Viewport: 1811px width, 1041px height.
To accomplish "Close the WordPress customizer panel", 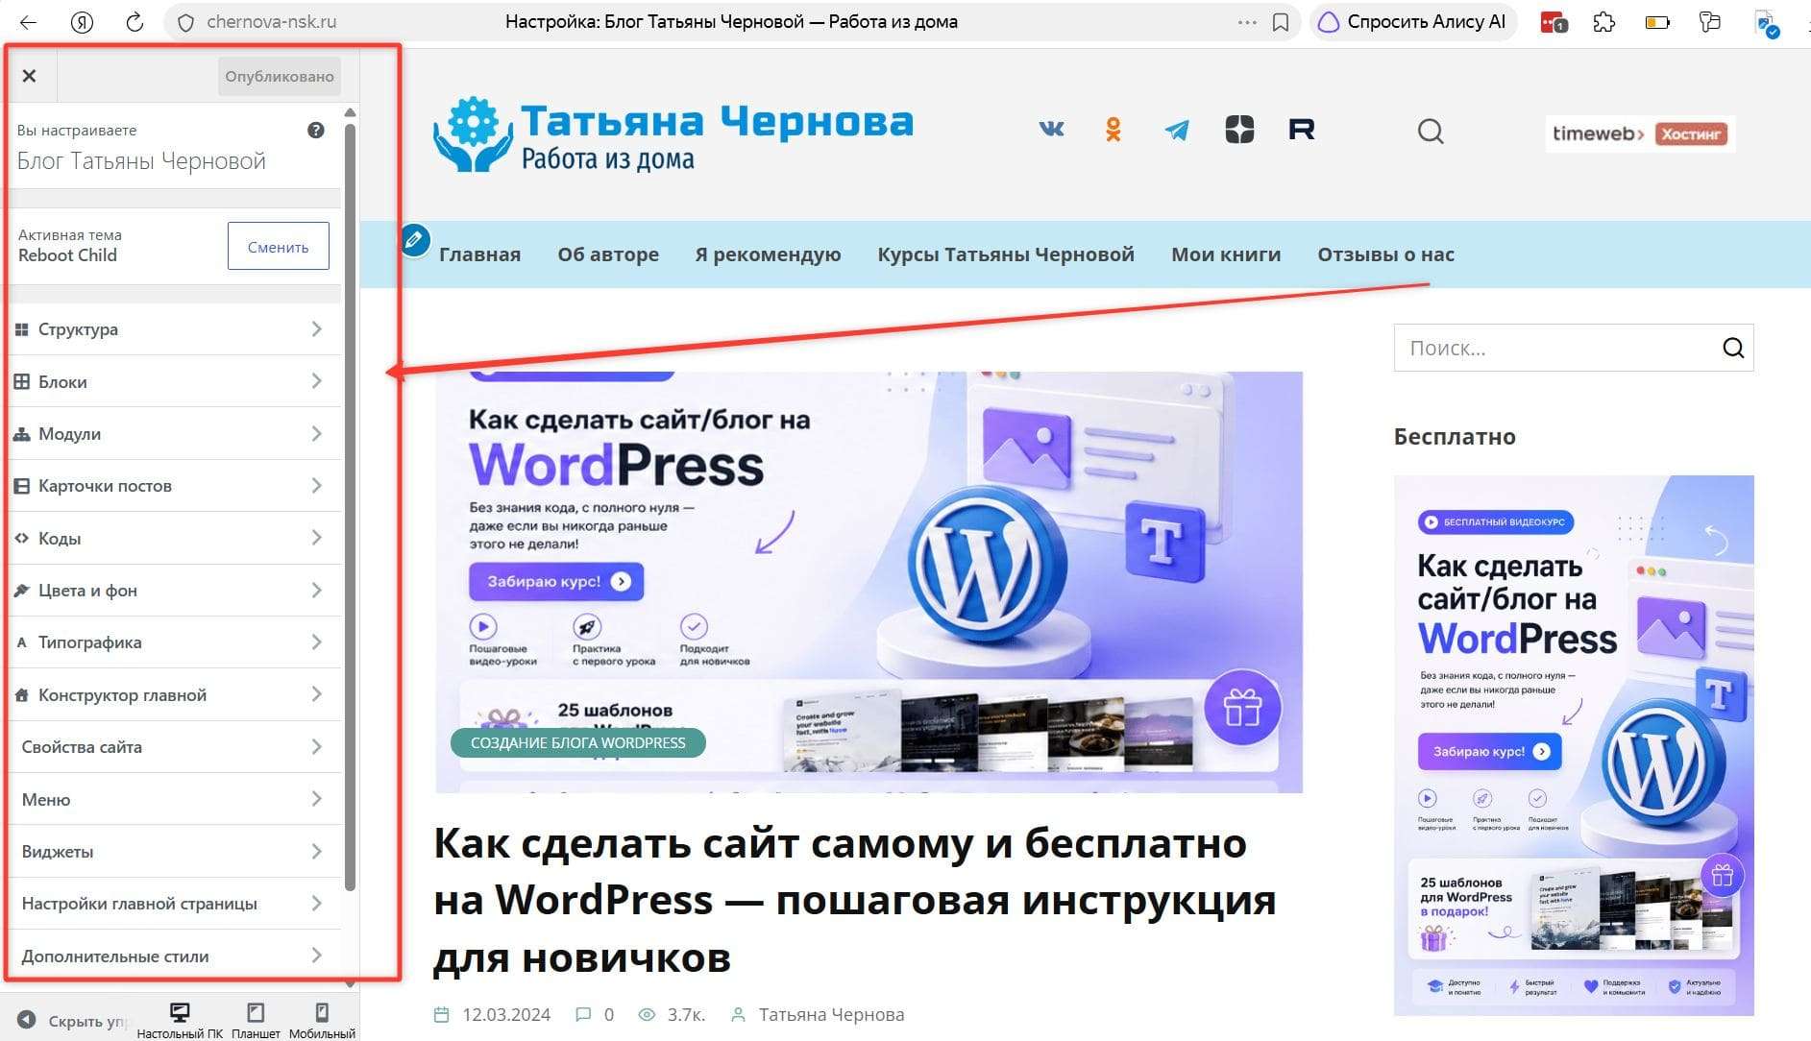I will [x=29, y=76].
